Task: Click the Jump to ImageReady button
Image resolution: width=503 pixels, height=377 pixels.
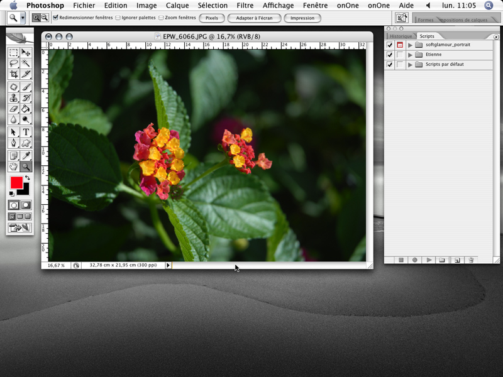Action: [19, 227]
